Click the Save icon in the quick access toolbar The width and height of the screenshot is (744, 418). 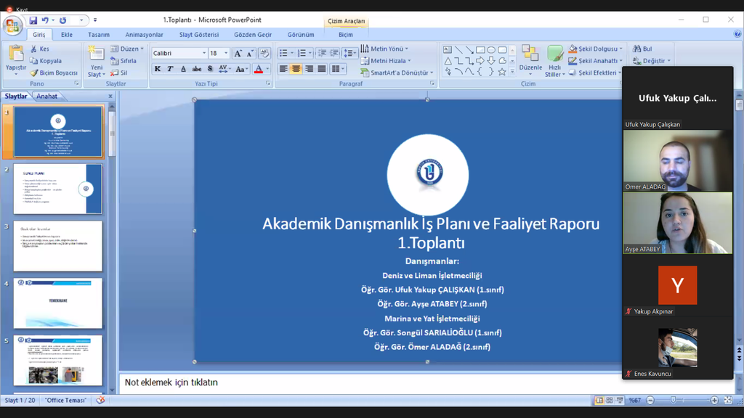point(33,20)
